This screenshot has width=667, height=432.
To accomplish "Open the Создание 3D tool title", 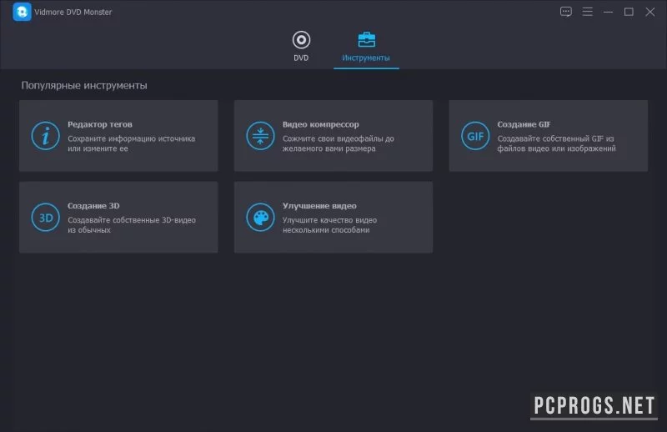I will pos(93,205).
